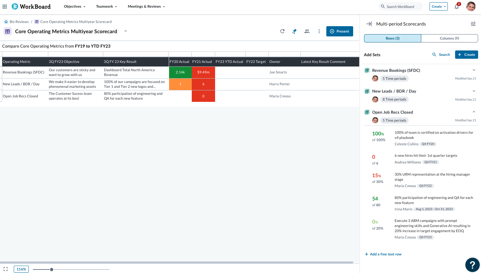The image size is (481, 273).
Task: Open the notifications bell
Action: point(457,6)
